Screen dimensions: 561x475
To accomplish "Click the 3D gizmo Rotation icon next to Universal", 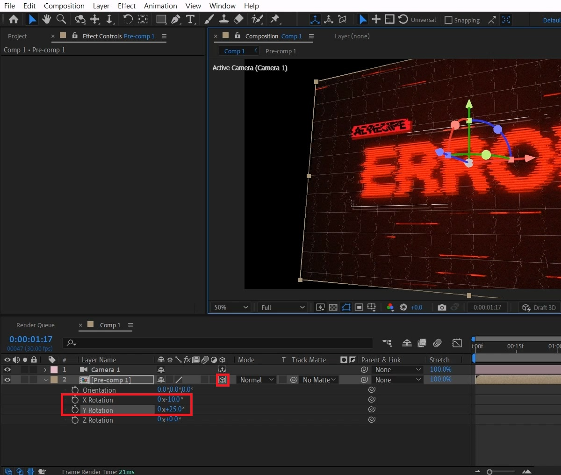I will tap(403, 20).
